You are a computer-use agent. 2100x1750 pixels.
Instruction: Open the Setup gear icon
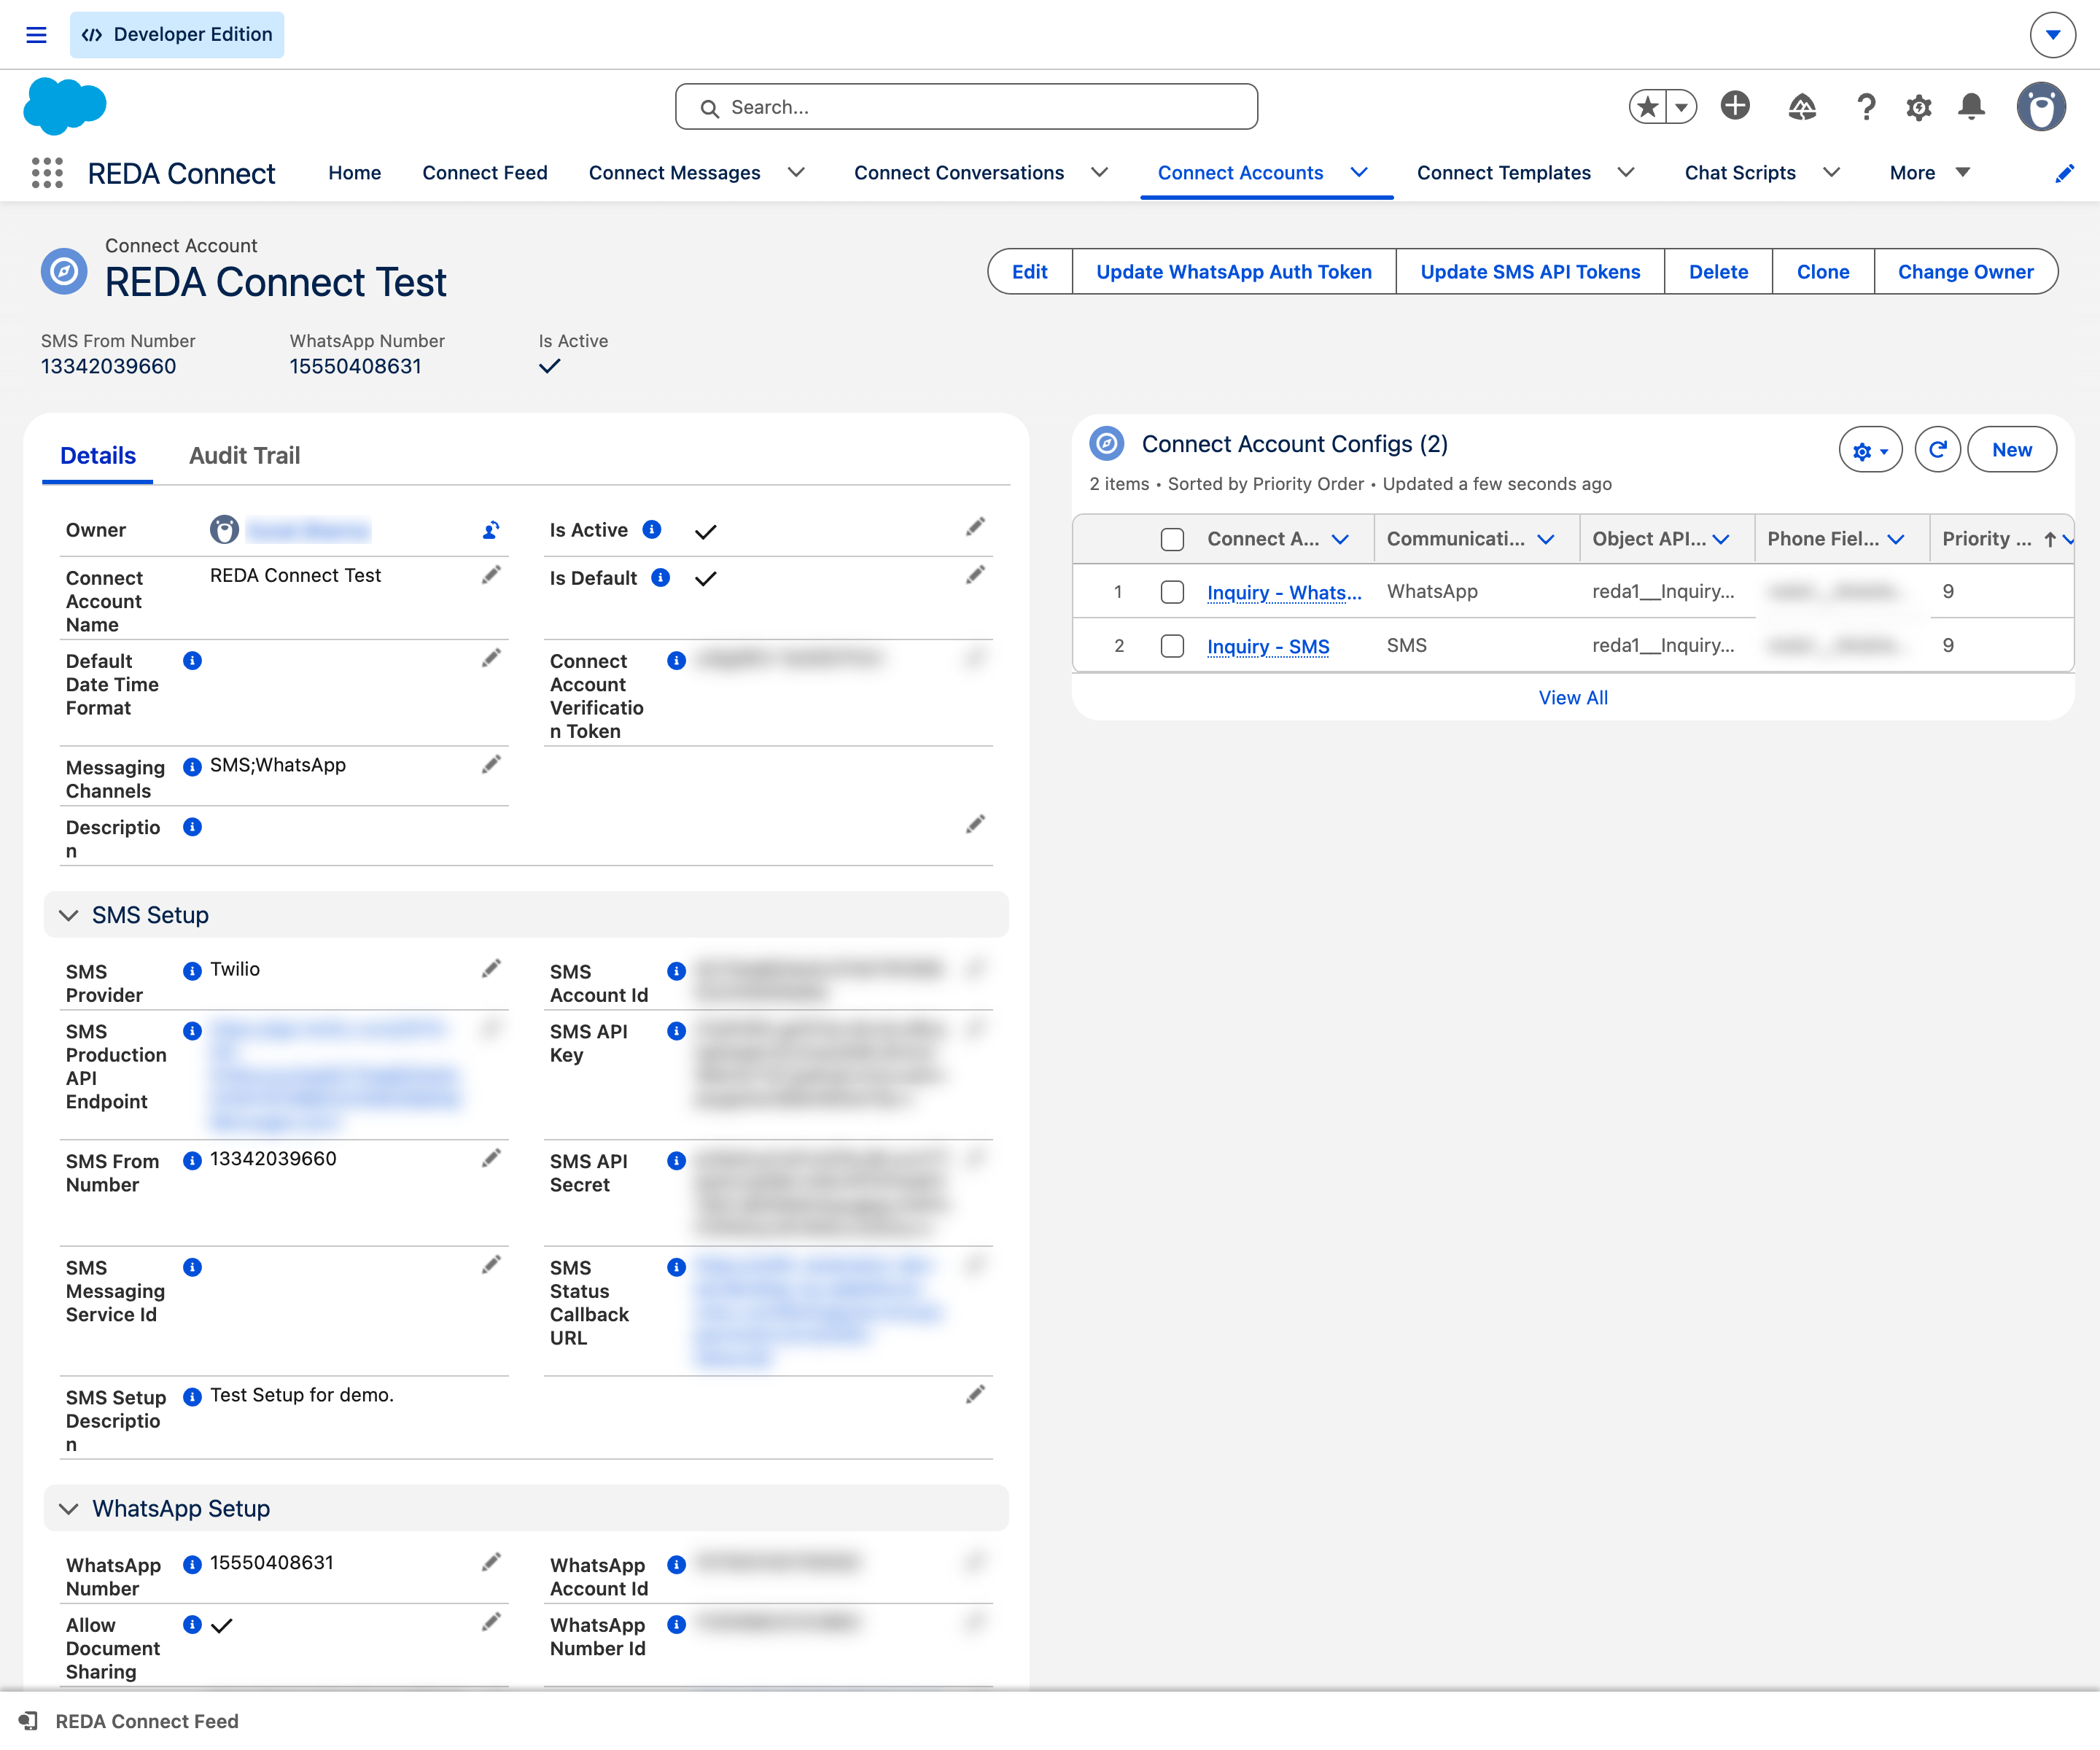1918,107
